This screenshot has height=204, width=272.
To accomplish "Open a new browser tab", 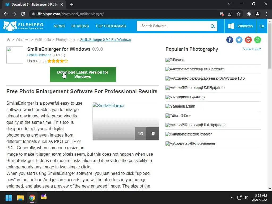I will coord(72,5).
